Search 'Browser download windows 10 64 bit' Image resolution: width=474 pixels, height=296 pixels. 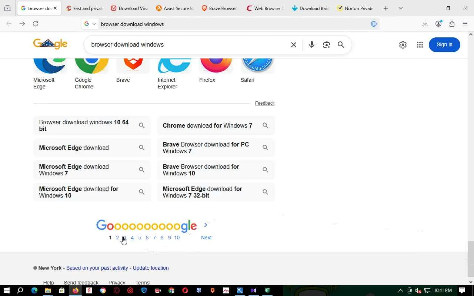pos(92,125)
